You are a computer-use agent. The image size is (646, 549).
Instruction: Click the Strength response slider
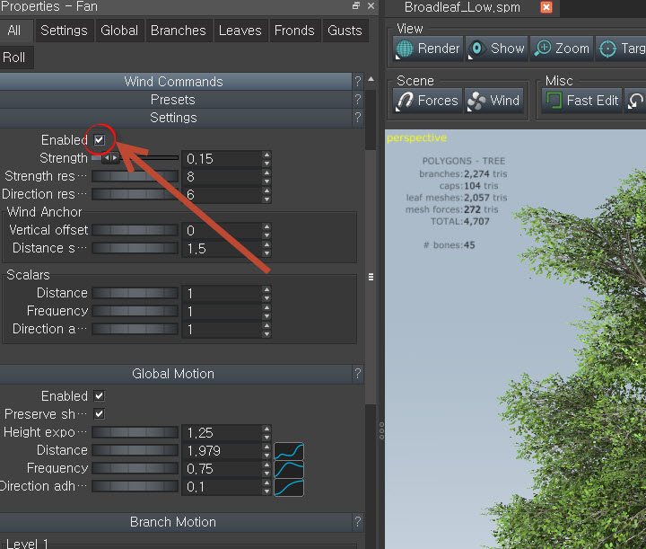point(135,176)
